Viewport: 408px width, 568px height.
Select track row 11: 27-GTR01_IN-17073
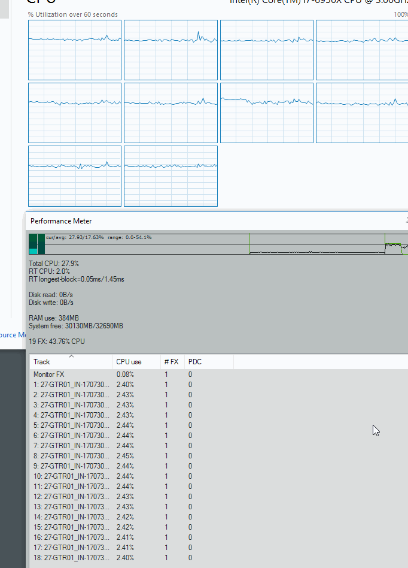coord(218,486)
